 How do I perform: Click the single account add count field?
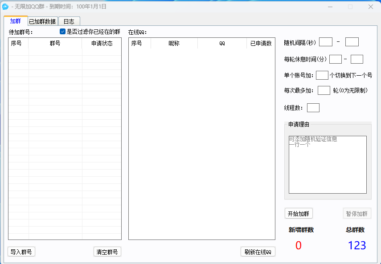point(322,75)
